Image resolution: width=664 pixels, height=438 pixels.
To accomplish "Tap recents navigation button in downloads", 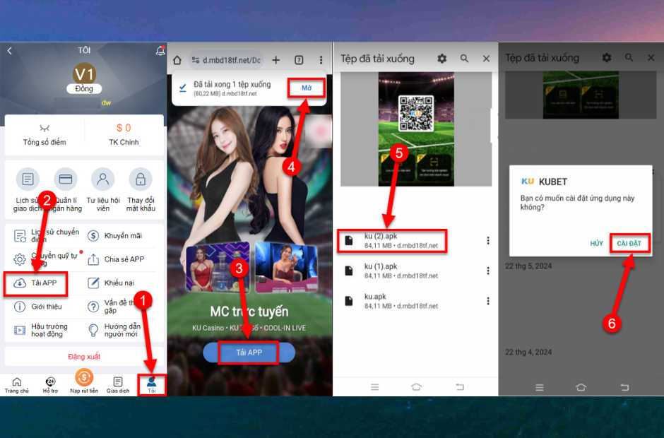I will 375,387.
